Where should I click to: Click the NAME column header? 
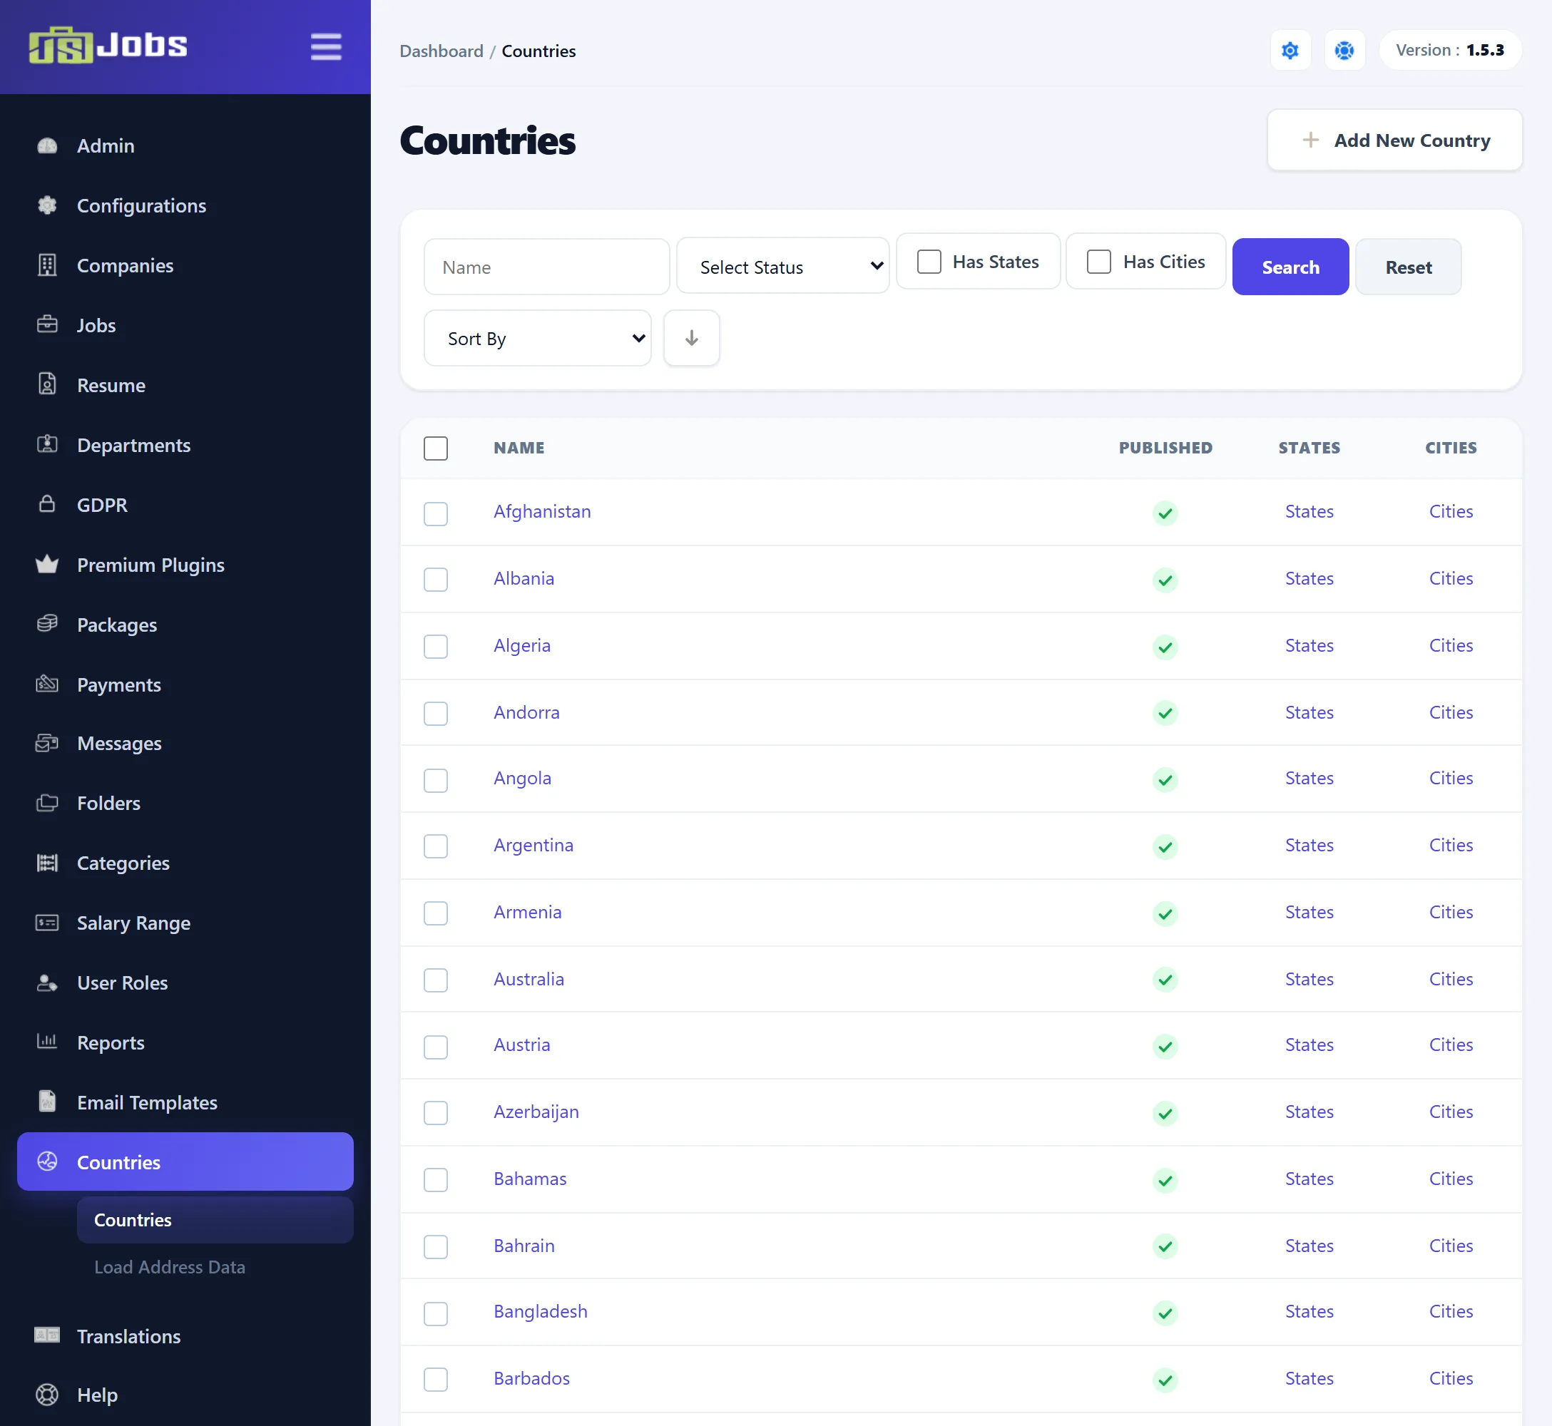click(519, 448)
